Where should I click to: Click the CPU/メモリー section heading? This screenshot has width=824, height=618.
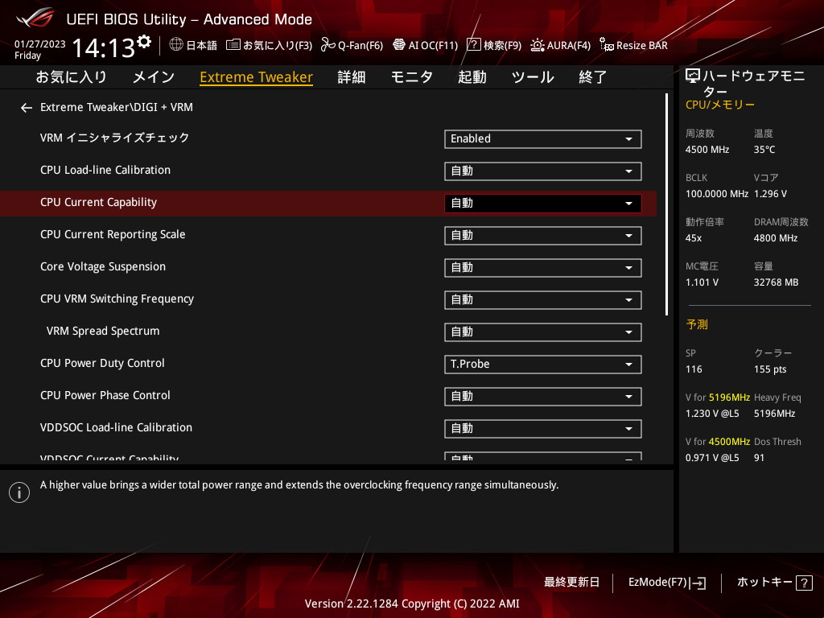point(720,105)
